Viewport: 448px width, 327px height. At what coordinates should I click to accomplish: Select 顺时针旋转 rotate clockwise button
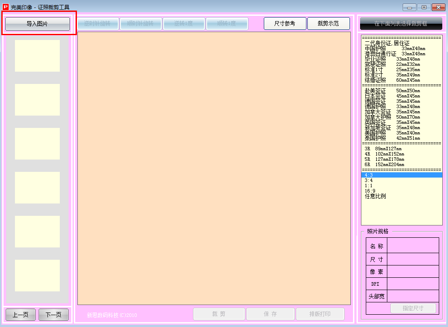point(141,23)
